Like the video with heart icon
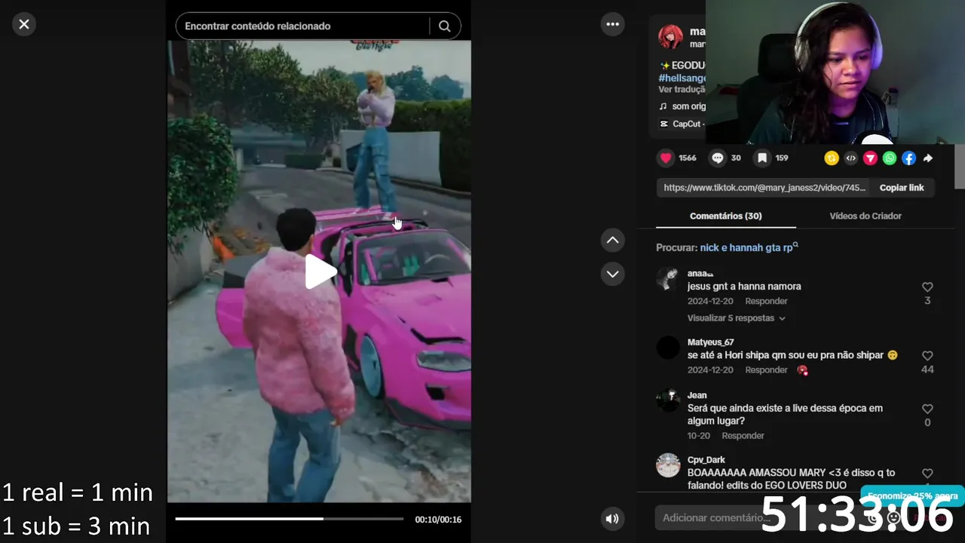965x543 pixels. click(666, 158)
